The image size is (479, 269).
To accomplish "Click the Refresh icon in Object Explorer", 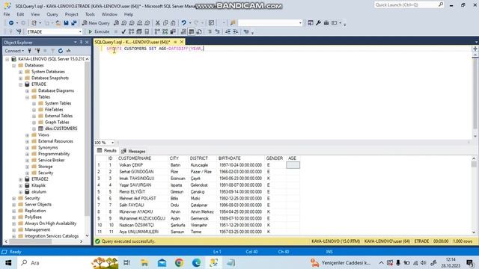I will [x=61, y=51].
